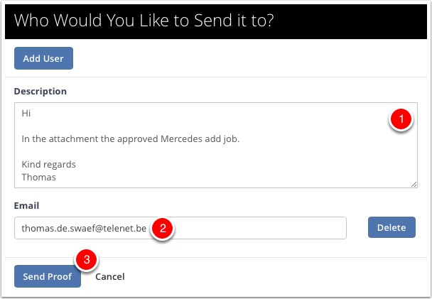Image resolution: width=432 pixels, height=299 pixels.
Task: Click the 'Who Would You Like to Send it to?' header
Action: [x=144, y=21]
